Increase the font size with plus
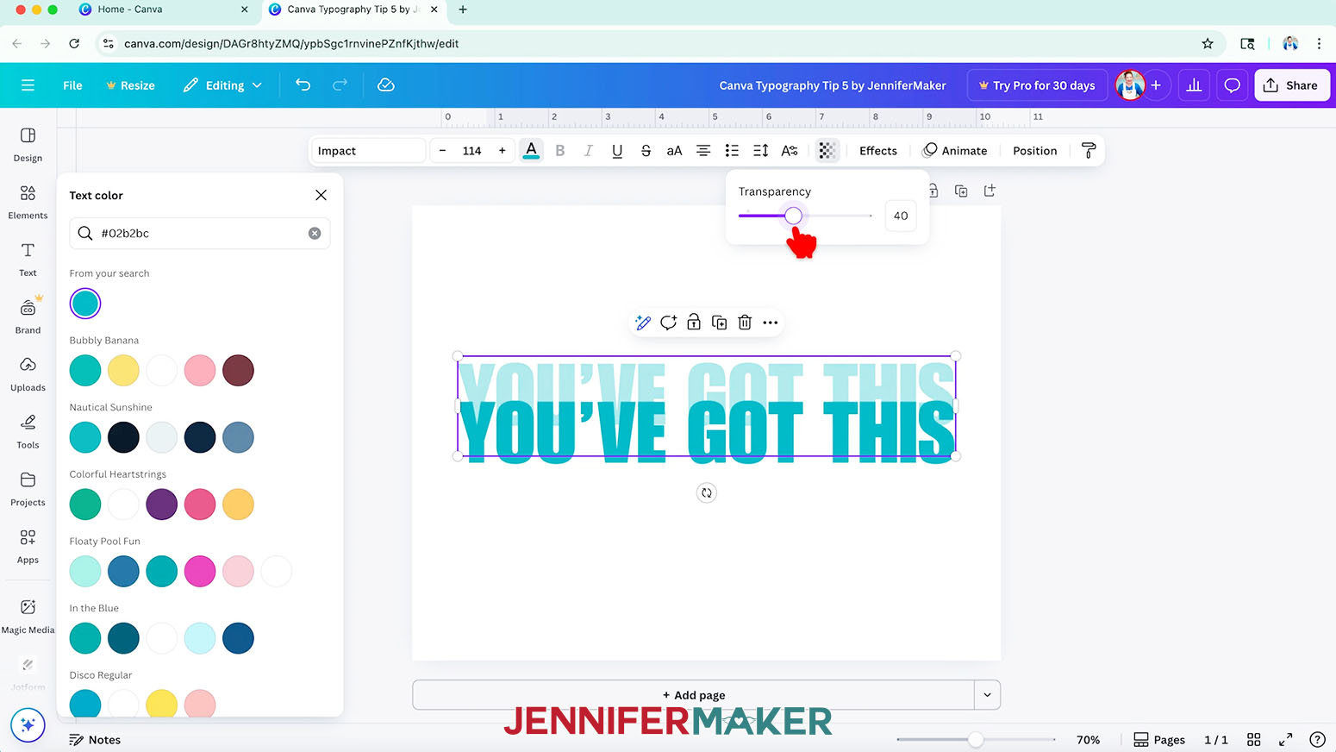1336x752 pixels. coord(503,150)
